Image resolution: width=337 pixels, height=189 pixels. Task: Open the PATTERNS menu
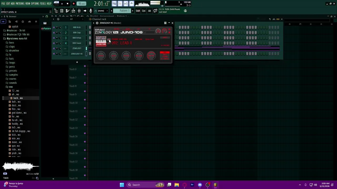pos(20,4)
